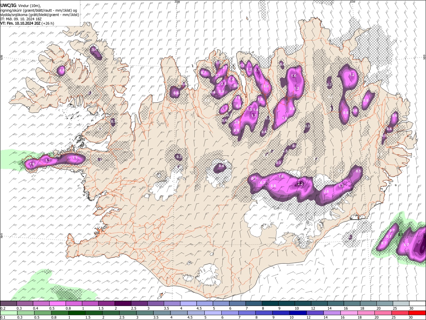Click the '2.2' snowfall value on the map
Viewport: 426px width, 320px height.
pos(300,184)
